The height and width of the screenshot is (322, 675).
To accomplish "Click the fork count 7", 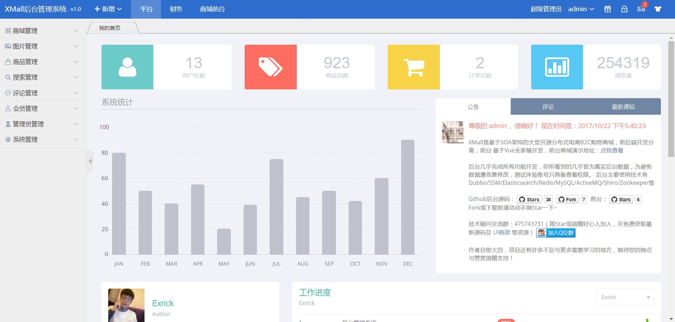I will point(584,200).
